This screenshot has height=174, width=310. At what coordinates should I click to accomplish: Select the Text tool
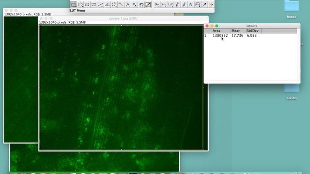pos(128,4)
